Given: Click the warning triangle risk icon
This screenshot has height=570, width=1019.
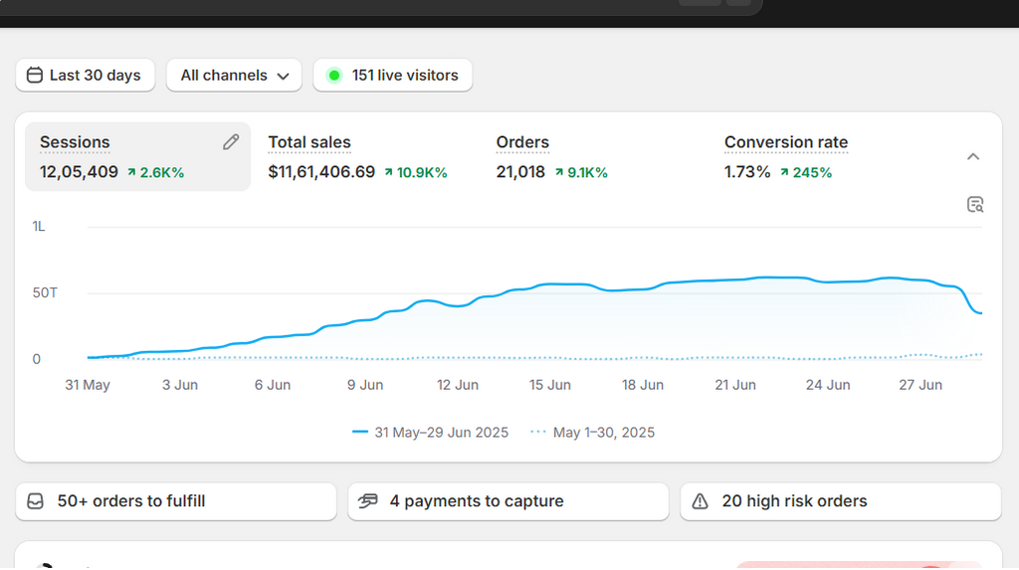Looking at the screenshot, I should click(700, 501).
